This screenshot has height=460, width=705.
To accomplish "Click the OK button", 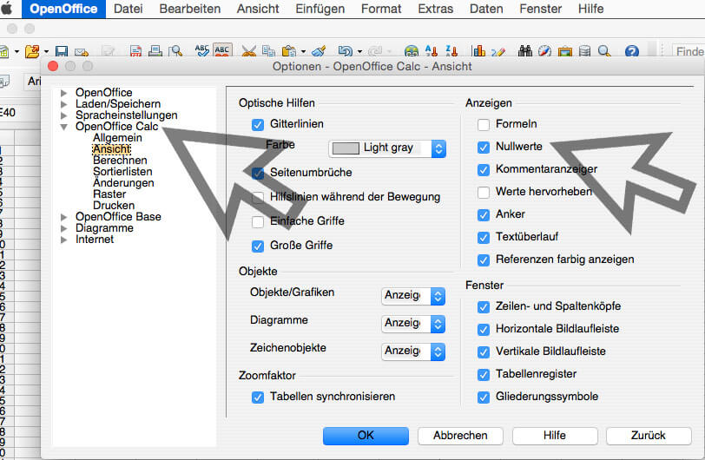I will click(x=366, y=436).
